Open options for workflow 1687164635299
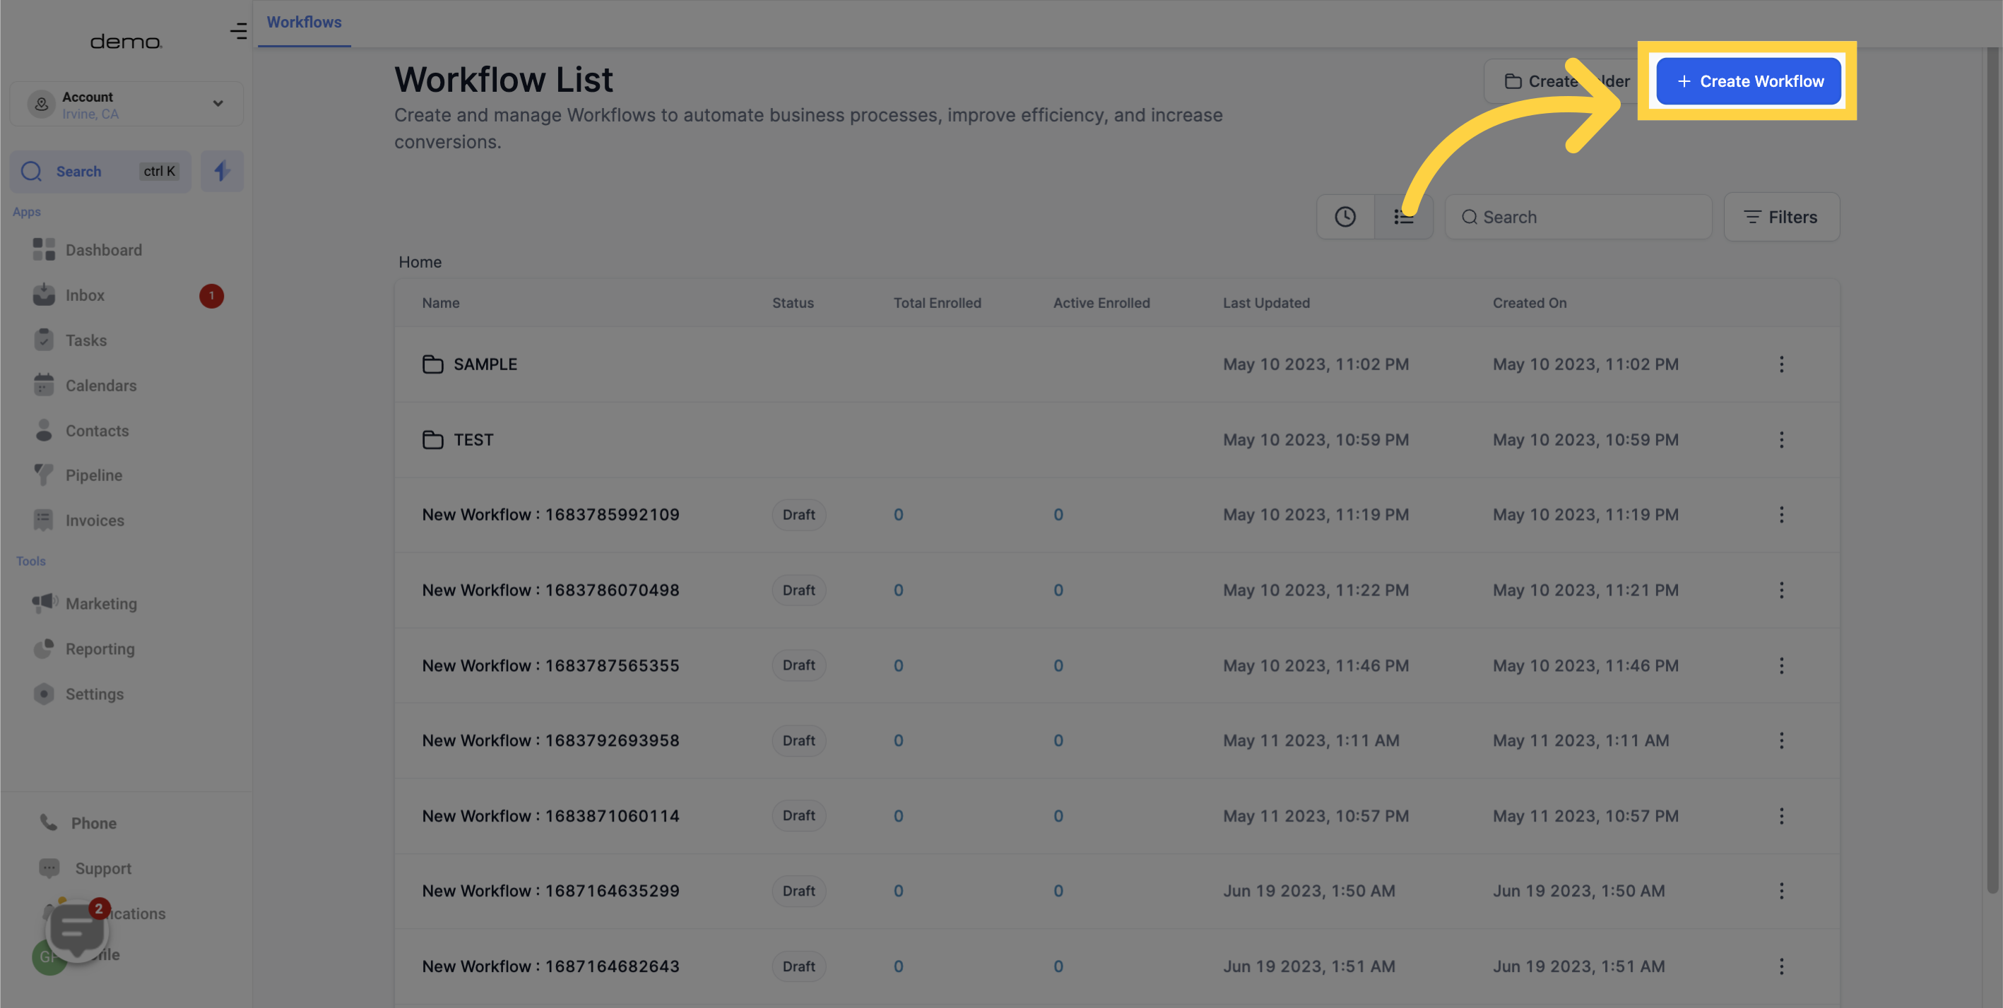Image resolution: width=2003 pixels, height=1008 pixels. coord(1781,891)
